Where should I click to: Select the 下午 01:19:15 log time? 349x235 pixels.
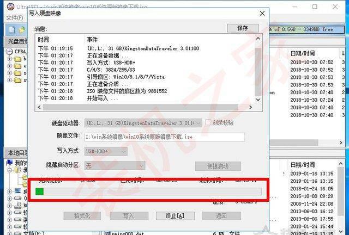[x=56, y=48]
